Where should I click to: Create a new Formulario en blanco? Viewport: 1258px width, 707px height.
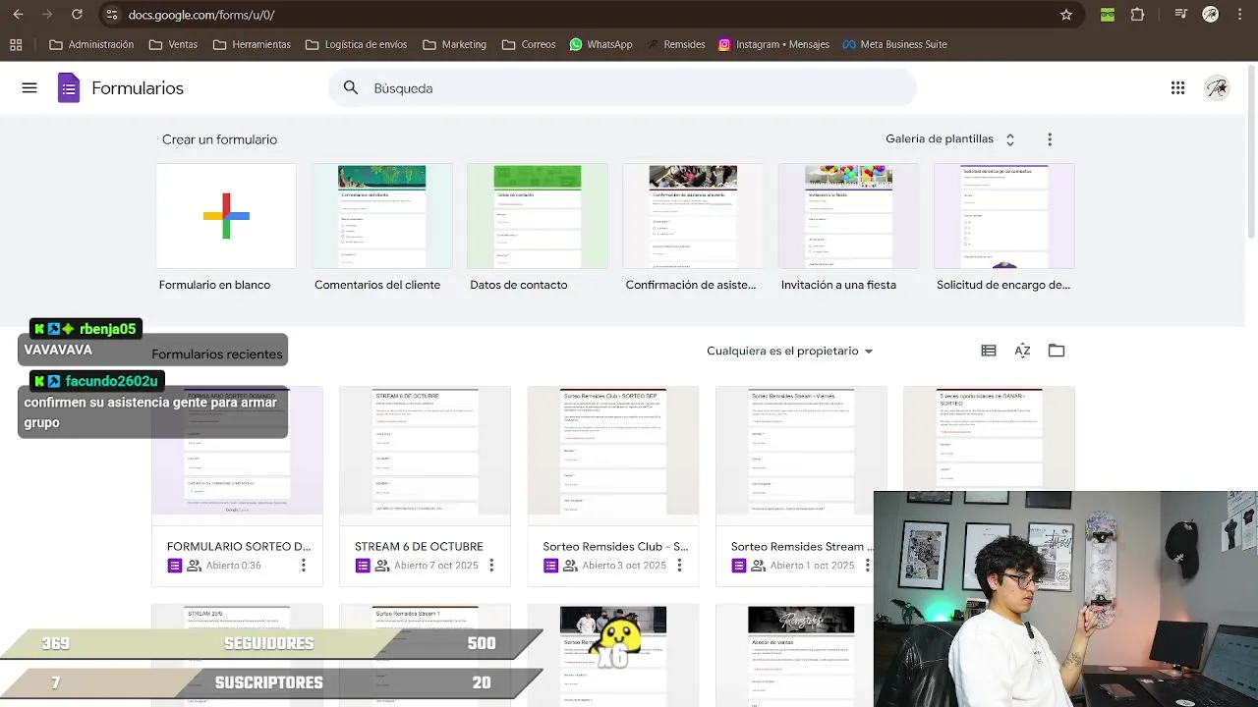point(226,216)
